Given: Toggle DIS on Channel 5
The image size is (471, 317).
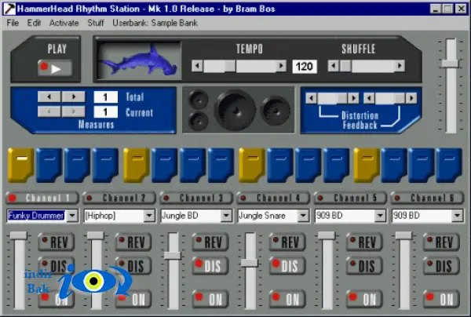Looking at the screenshot, I should point(364,266).
